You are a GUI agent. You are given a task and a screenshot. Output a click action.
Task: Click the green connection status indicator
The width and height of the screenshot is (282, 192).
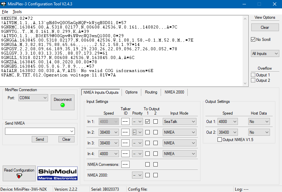[62, 105]
